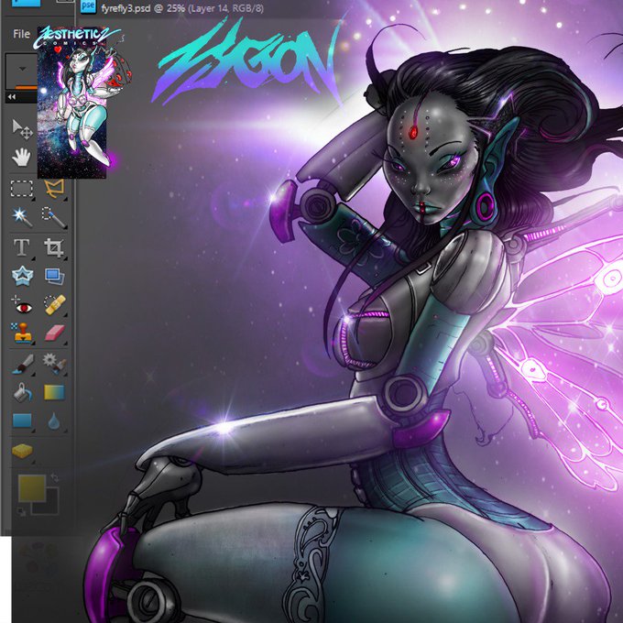The width and height of the screenshot is (623, 623).
Task: Reset to default black and white colors
Action: [x=21, y=511]
